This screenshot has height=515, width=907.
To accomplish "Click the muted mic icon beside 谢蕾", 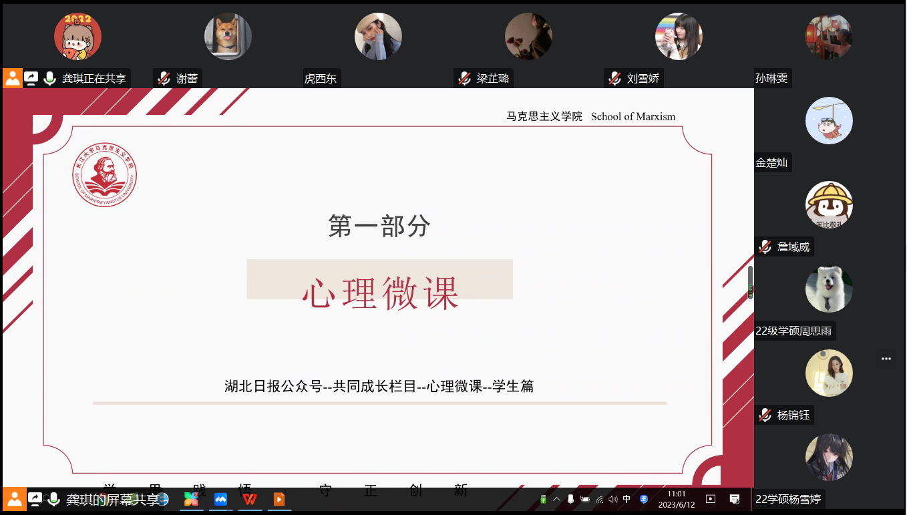I will 164,78.
